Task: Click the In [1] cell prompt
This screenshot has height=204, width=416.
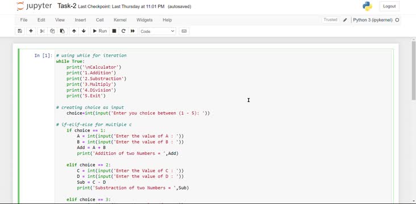Action: pyautogui.click(x=44, y=56)
